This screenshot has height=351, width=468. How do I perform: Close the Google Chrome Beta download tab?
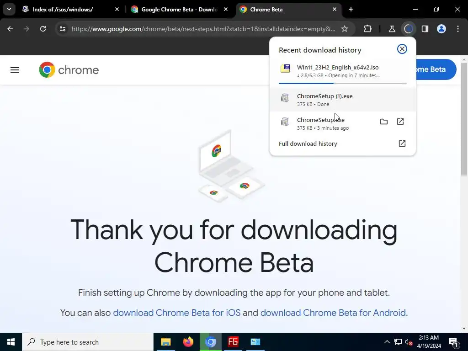coord(226,9)
